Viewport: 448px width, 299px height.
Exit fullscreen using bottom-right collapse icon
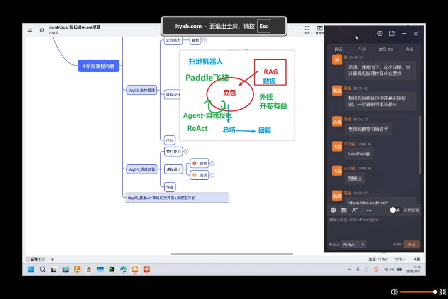tap(443, 292)
